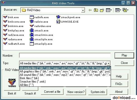Select the radinfo.exe file icon

coord(32,17)
